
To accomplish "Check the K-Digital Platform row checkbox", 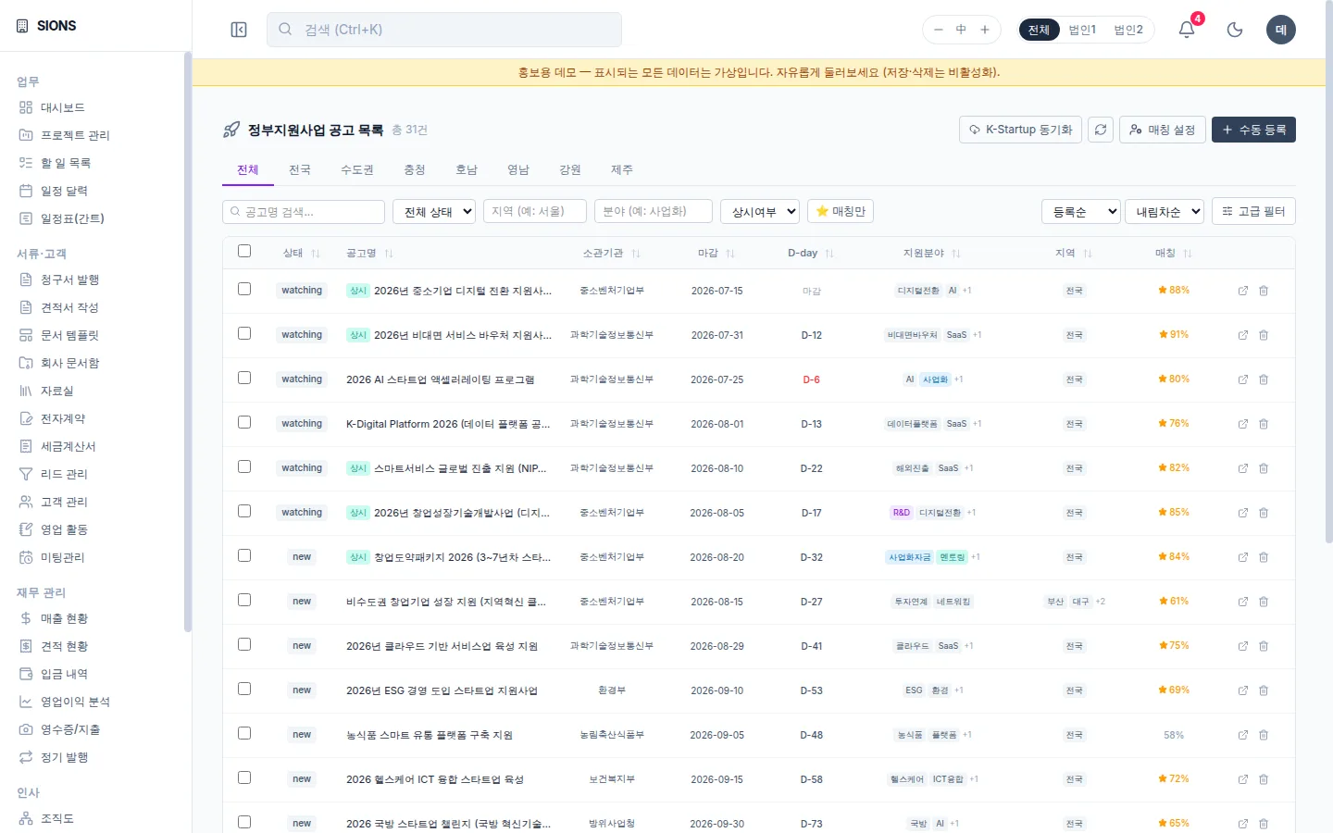I will pos(244,422).
